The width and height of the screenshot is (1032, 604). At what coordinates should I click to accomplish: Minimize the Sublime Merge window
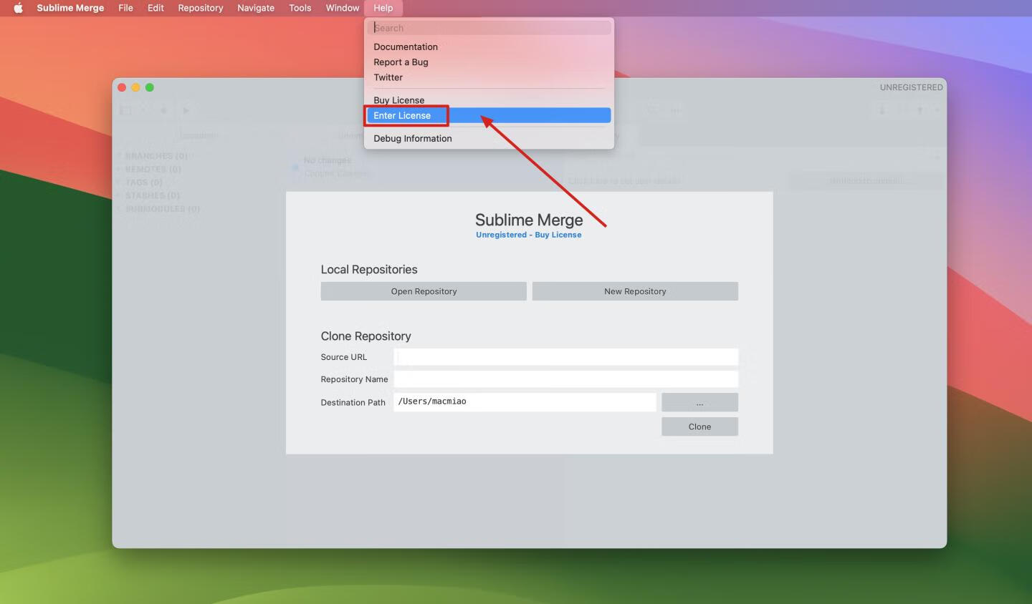(135, 87)
